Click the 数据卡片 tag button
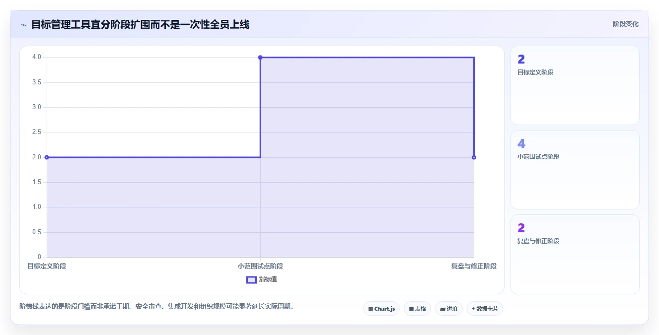659x335 pixels. click(x=485, y=309)
